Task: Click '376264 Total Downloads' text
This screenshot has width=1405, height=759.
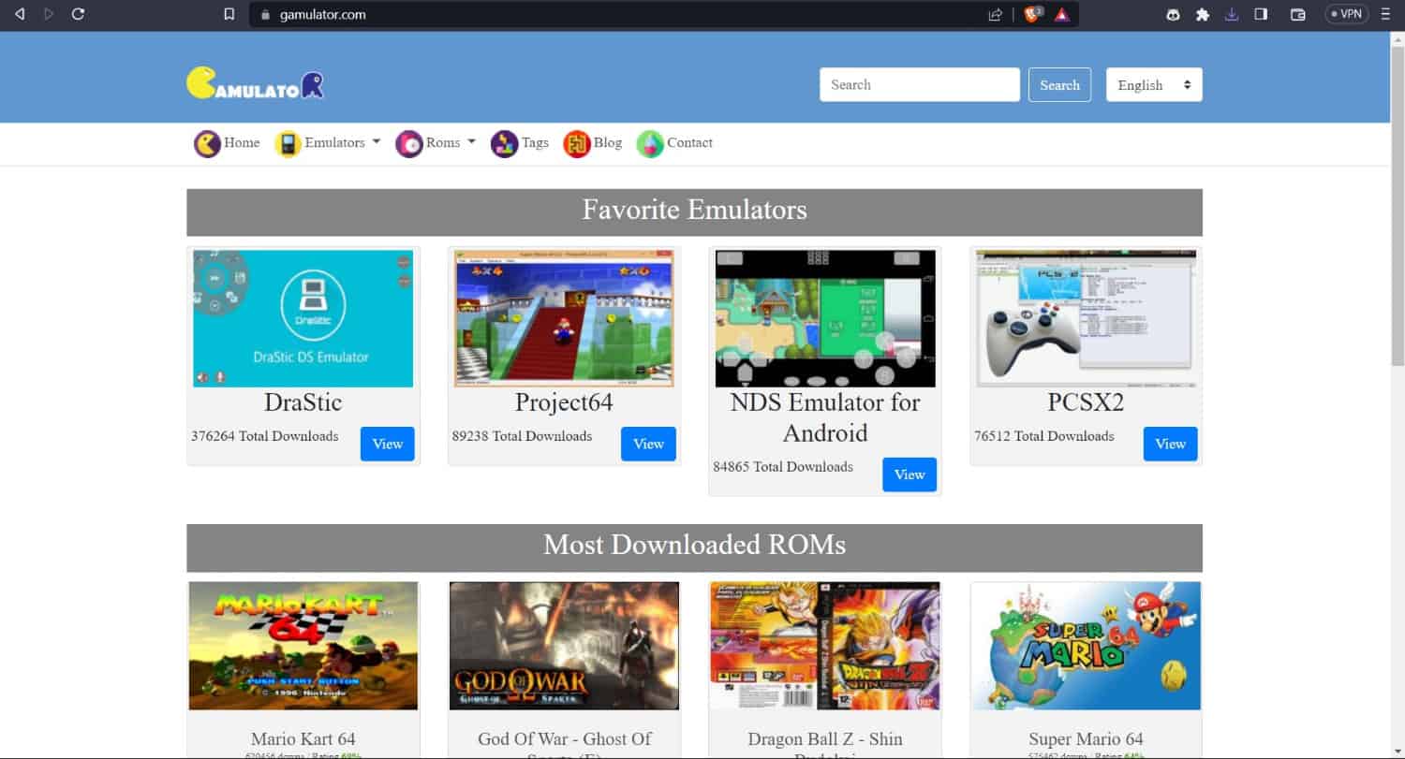Action: tap(265, 436)
